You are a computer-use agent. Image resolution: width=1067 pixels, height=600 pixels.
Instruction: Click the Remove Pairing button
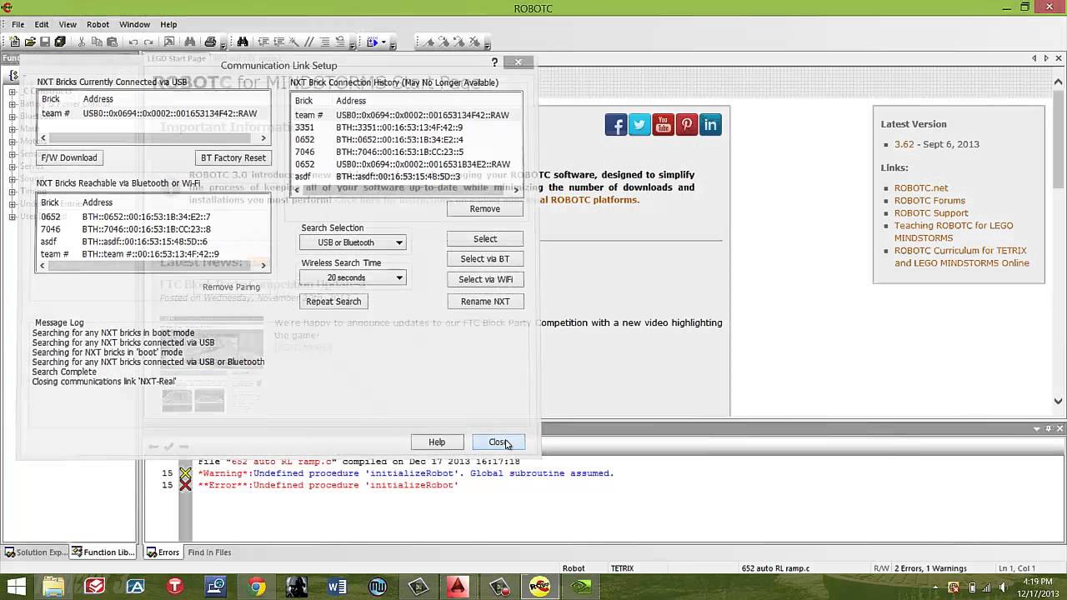pyautogui.click(x=231, y=287)
